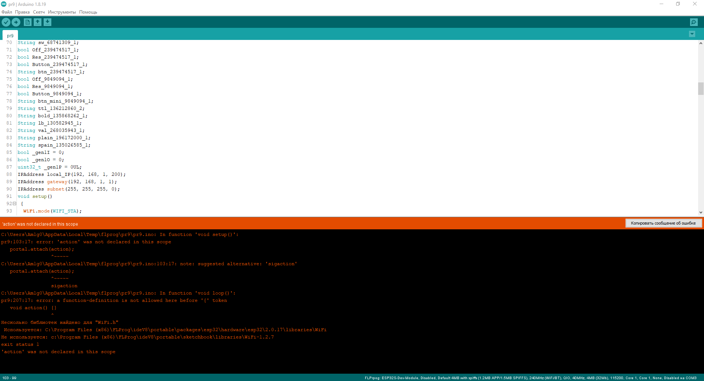Click the line 'void setup()' in editor
This screenshot has height=381, width=704.
tap(35, 196)
